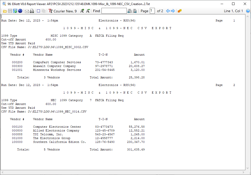Image resolution: width=251 pixels, height=175 pixels.
Task: Click the Save As icon with green plus
Action: coord(15,11)
